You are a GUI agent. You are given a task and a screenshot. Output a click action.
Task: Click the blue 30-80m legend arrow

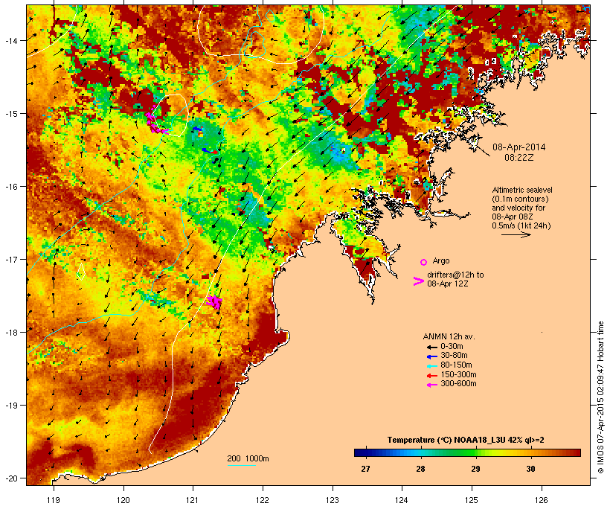coord(431,356)
